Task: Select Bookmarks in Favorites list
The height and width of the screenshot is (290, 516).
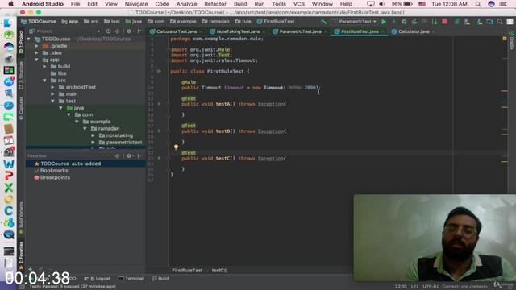Action: pyautogui.click(x=54, y=170)
